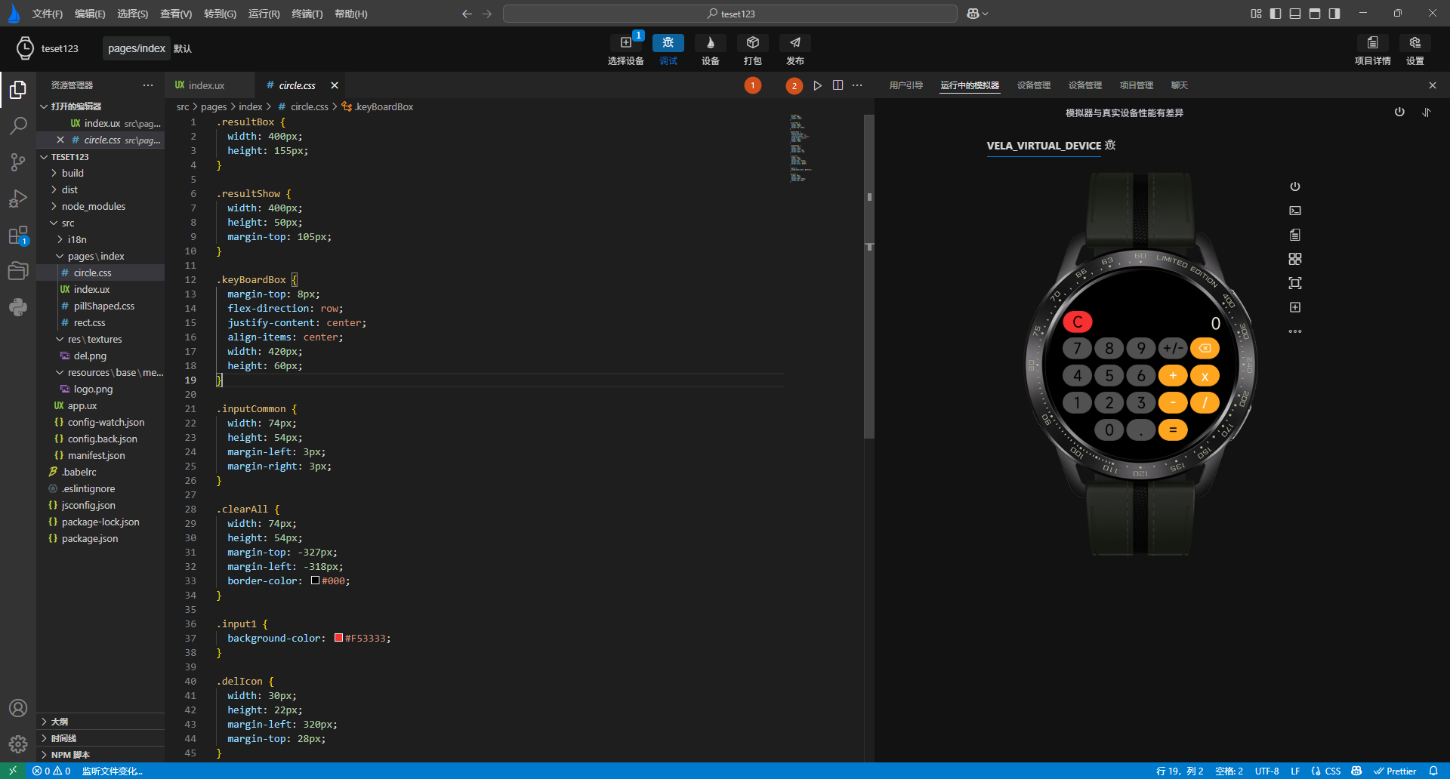This screenshot has width=1450, height=779.
Task: Click the 打包 package toolbar icon
Action: tap(752, 43)
